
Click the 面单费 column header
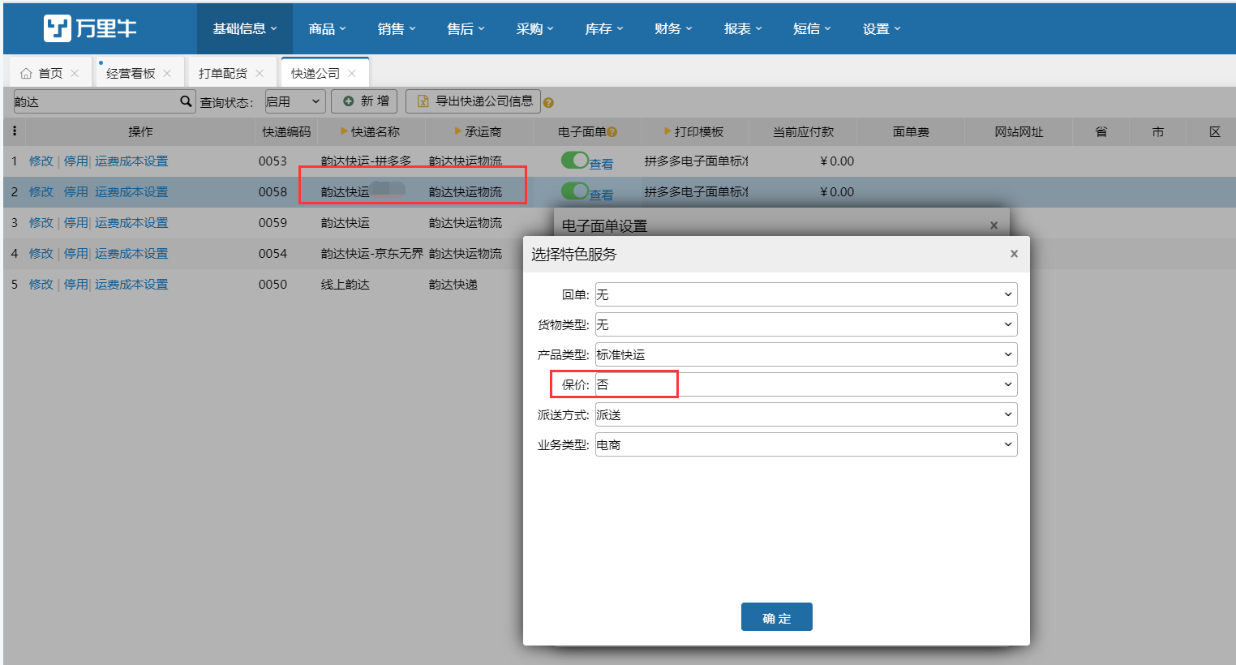911,131
